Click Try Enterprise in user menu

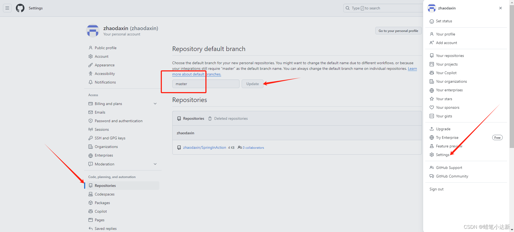pyautogui.click(x=447, y=137)
